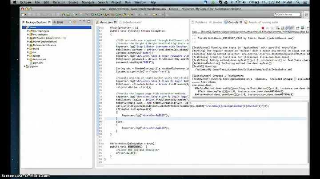The height and width of the screenshot is (179, 320).
Task: Click the New Java Class (green C) icon
Action: pos(117,15)
